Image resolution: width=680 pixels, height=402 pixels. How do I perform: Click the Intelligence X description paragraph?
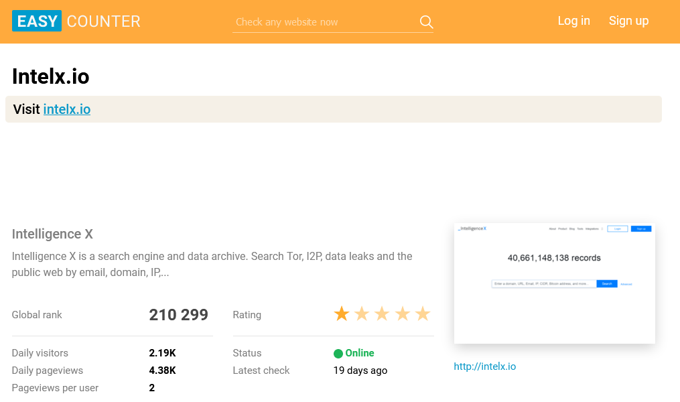point(212,264)
